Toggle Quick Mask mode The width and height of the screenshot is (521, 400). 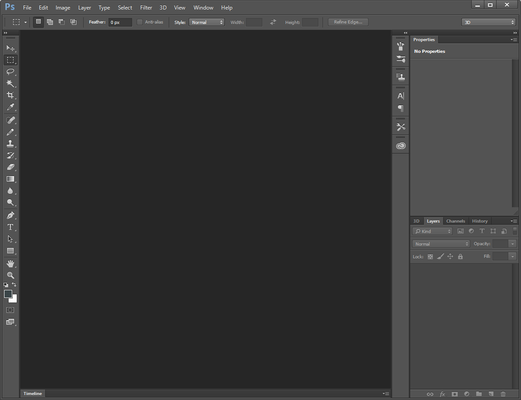point(10,310)
